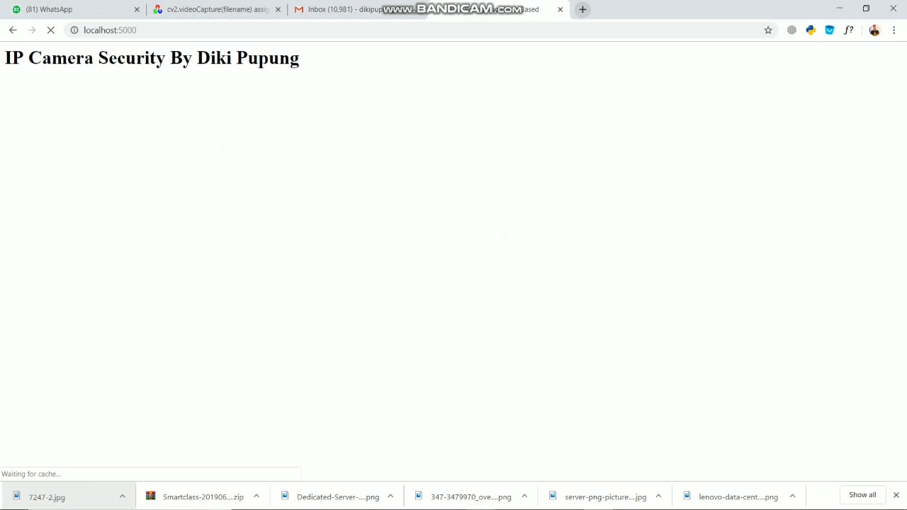Open the Chrome profile avatar
This screenshot has height=510, width=907.
point(874,30)
